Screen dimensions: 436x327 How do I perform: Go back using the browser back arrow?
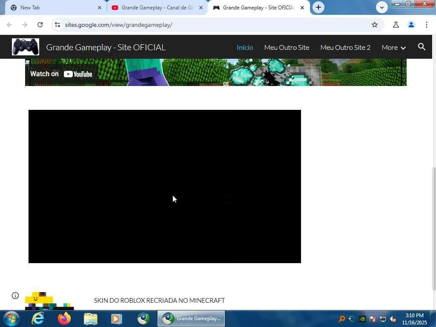point(9,25)
